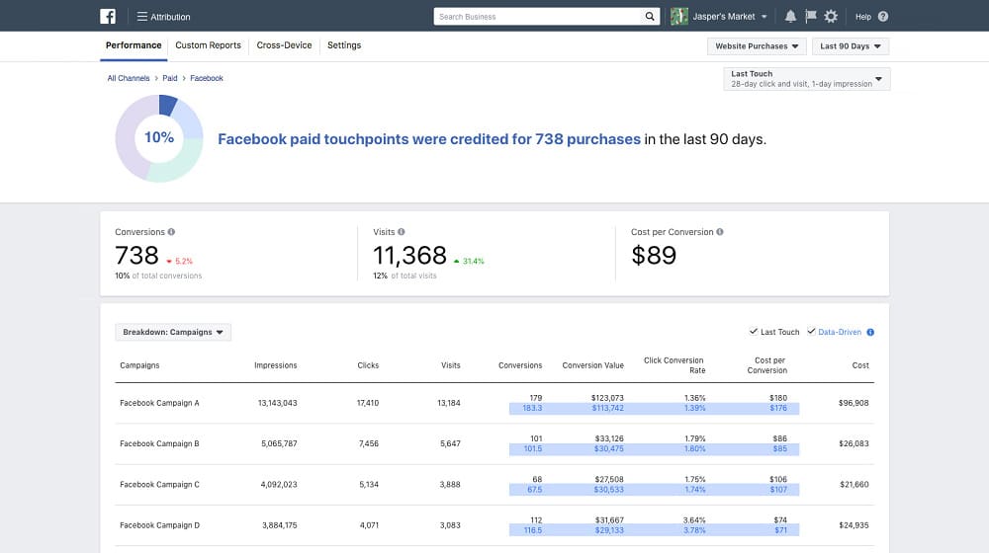Click Data-Driven link label

(x=840, y=332)
